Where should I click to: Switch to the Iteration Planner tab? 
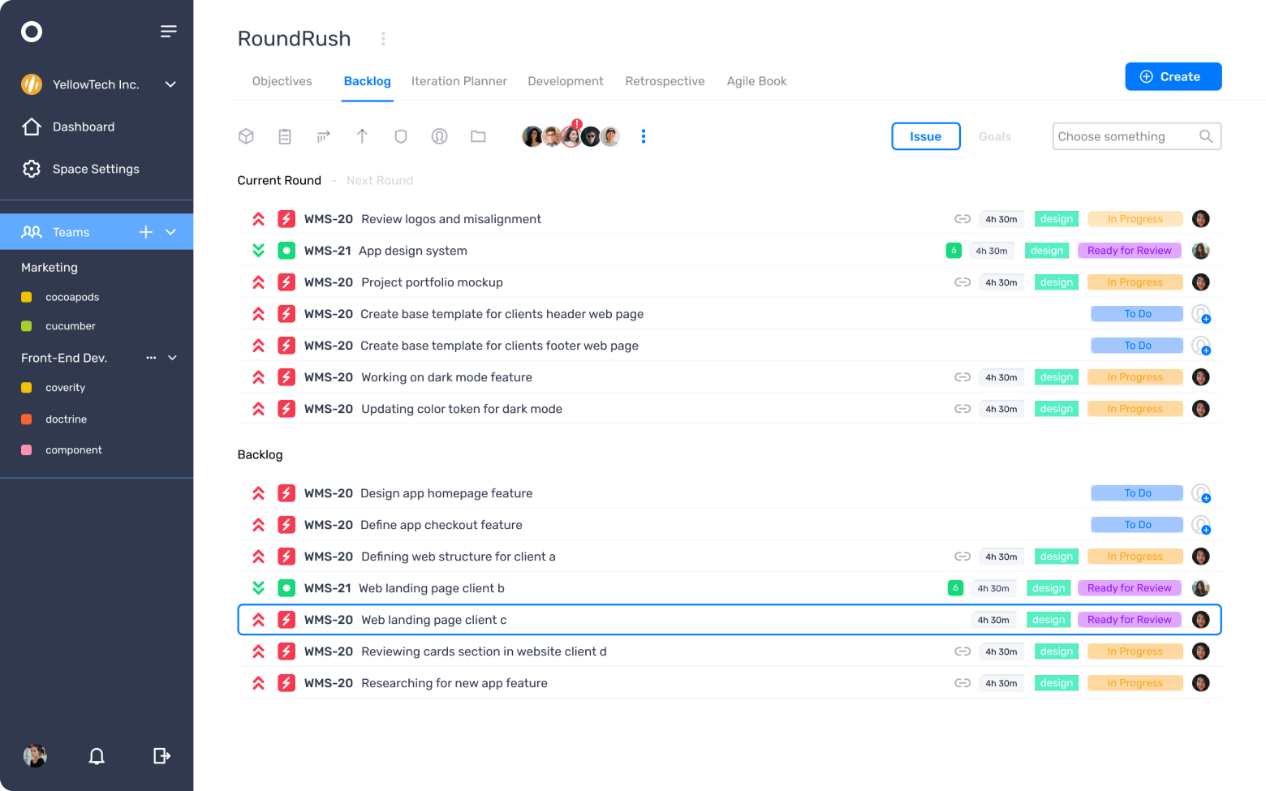(x=459, y=81)
